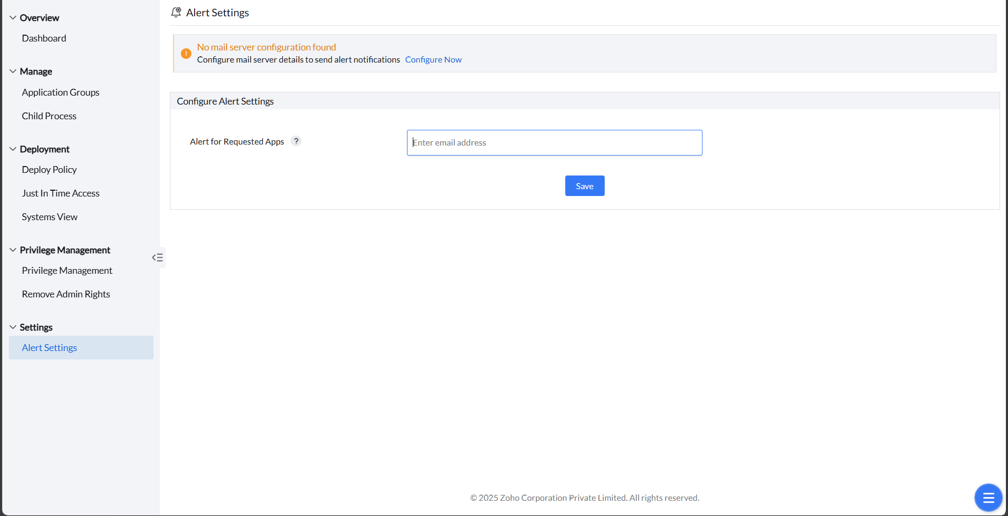
Task: Click the orange warning icon in banner
Action: point(186,54)
